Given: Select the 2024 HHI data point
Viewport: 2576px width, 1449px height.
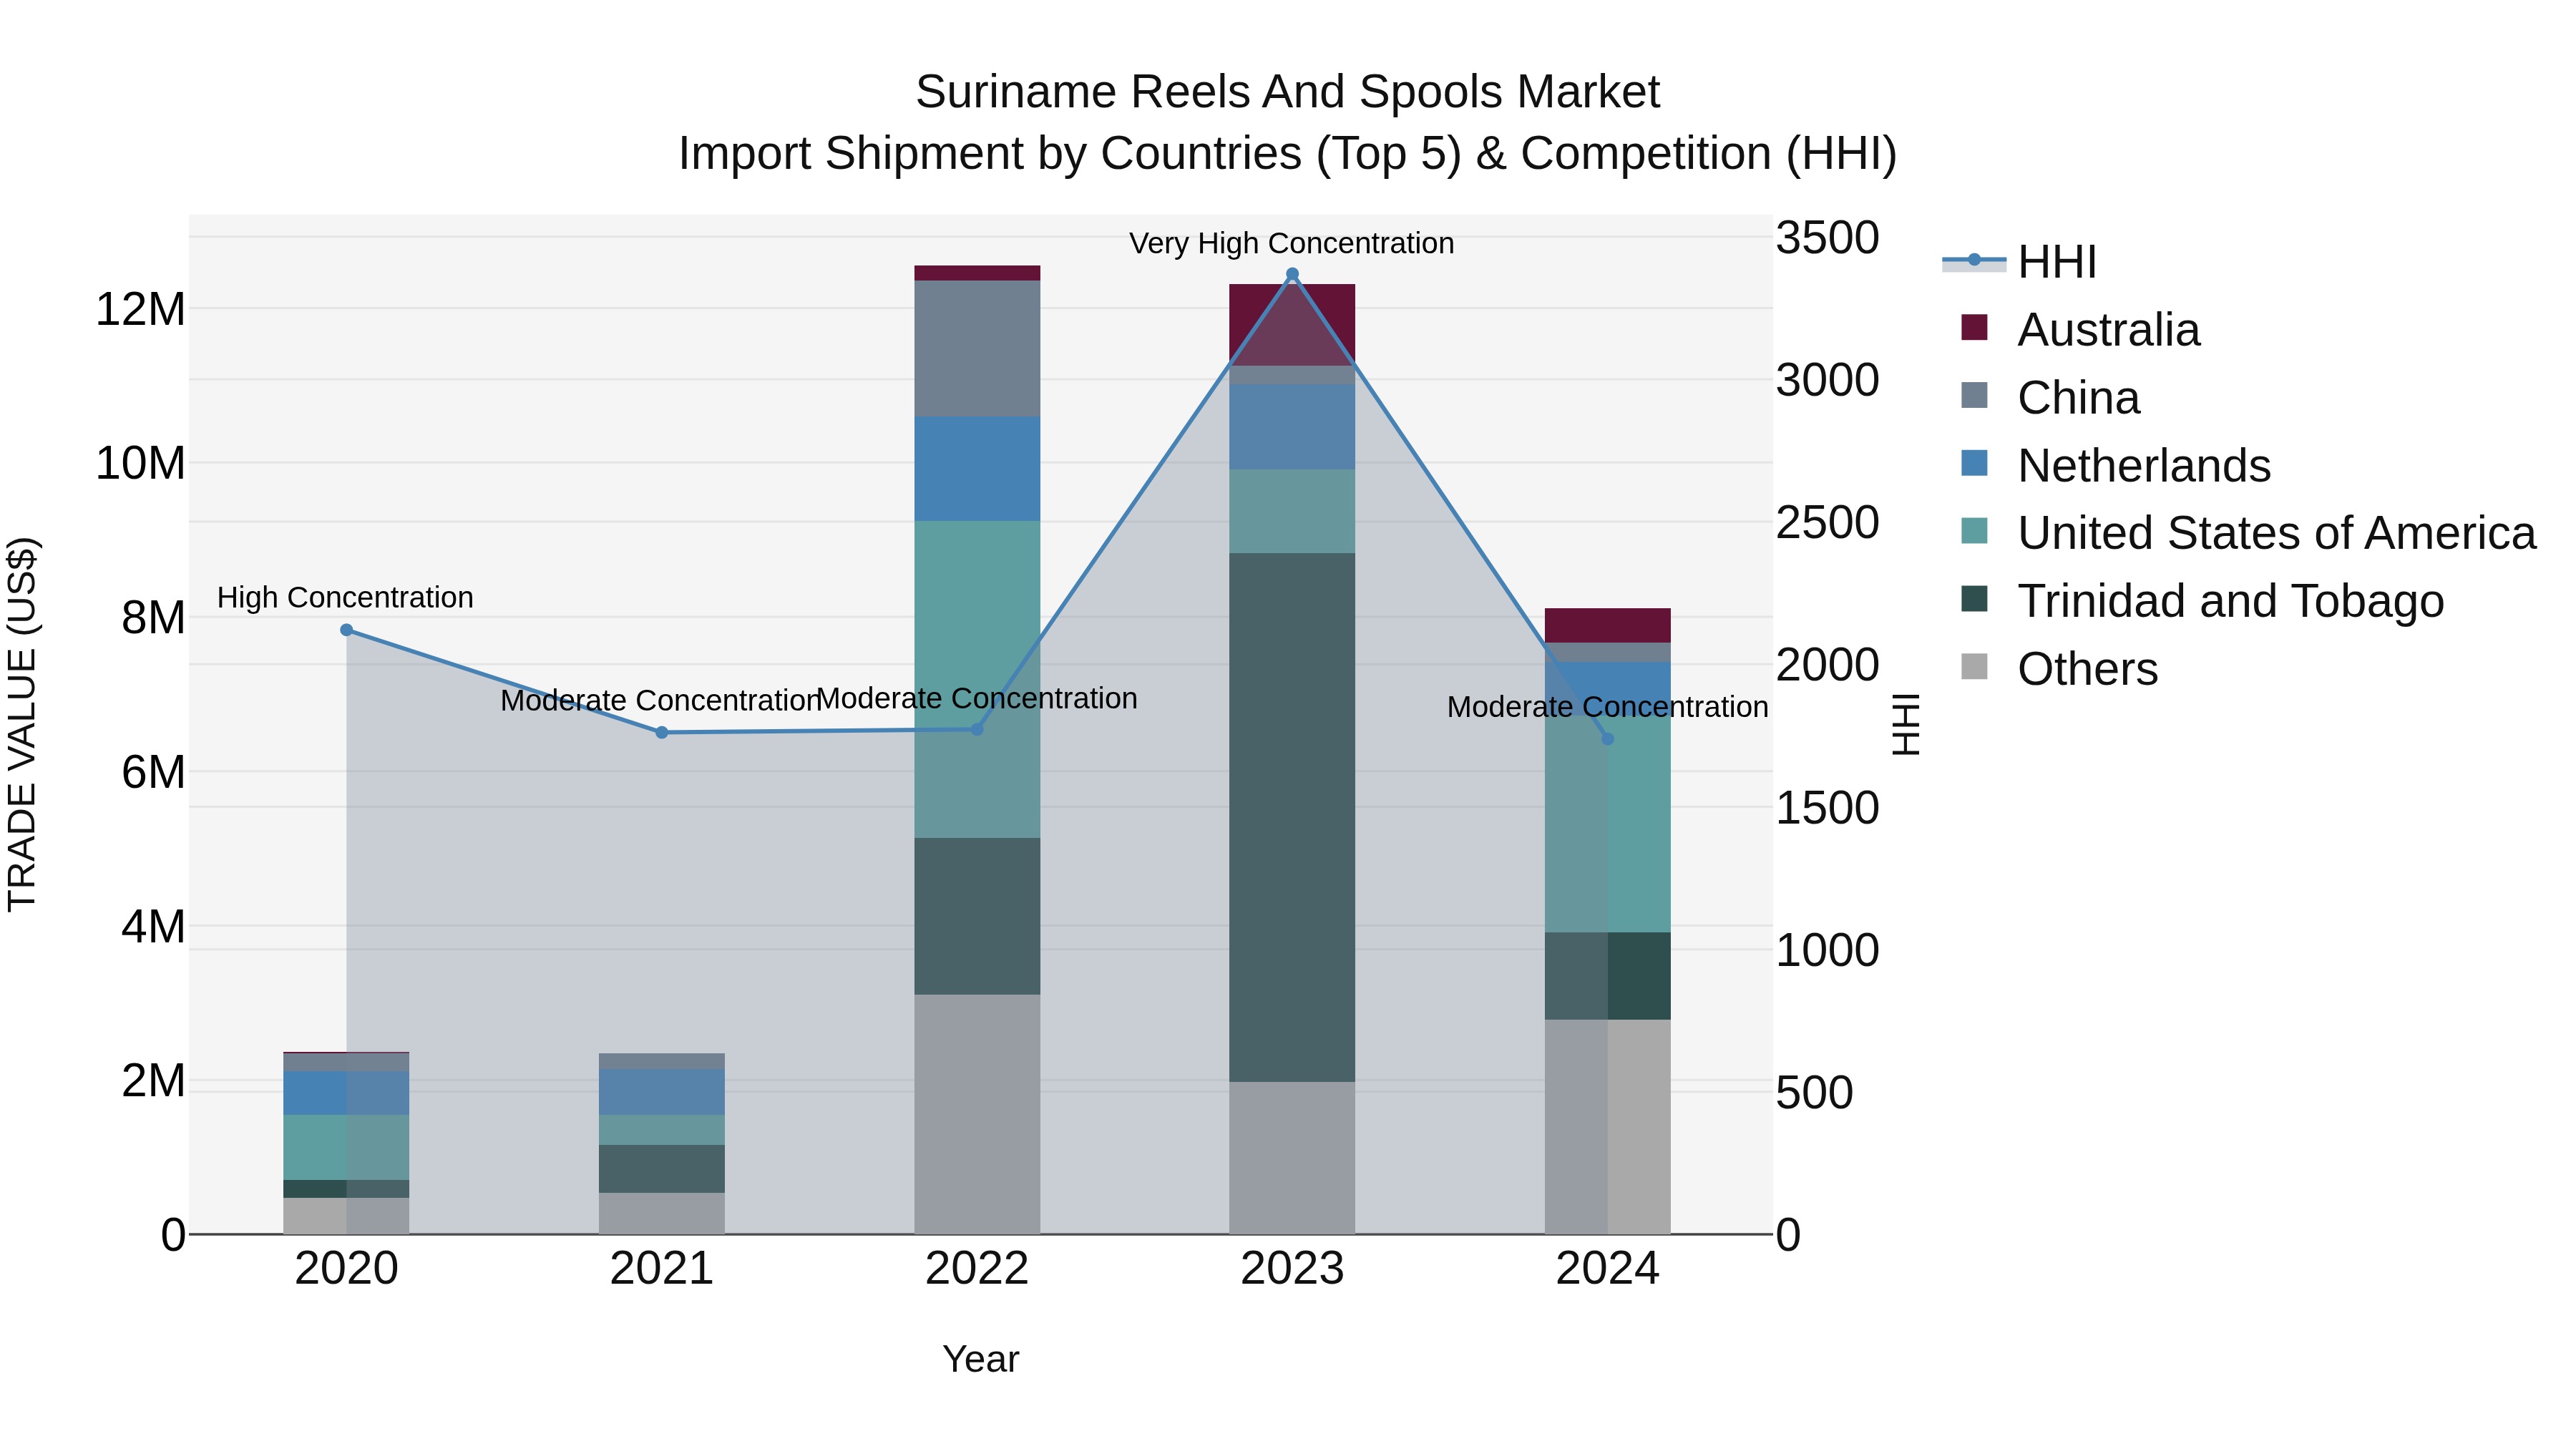Looking at the screenshot, I should tap(1607, 739).
